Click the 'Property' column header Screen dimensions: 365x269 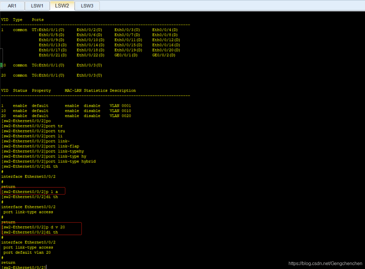click(x=41, y=91)
